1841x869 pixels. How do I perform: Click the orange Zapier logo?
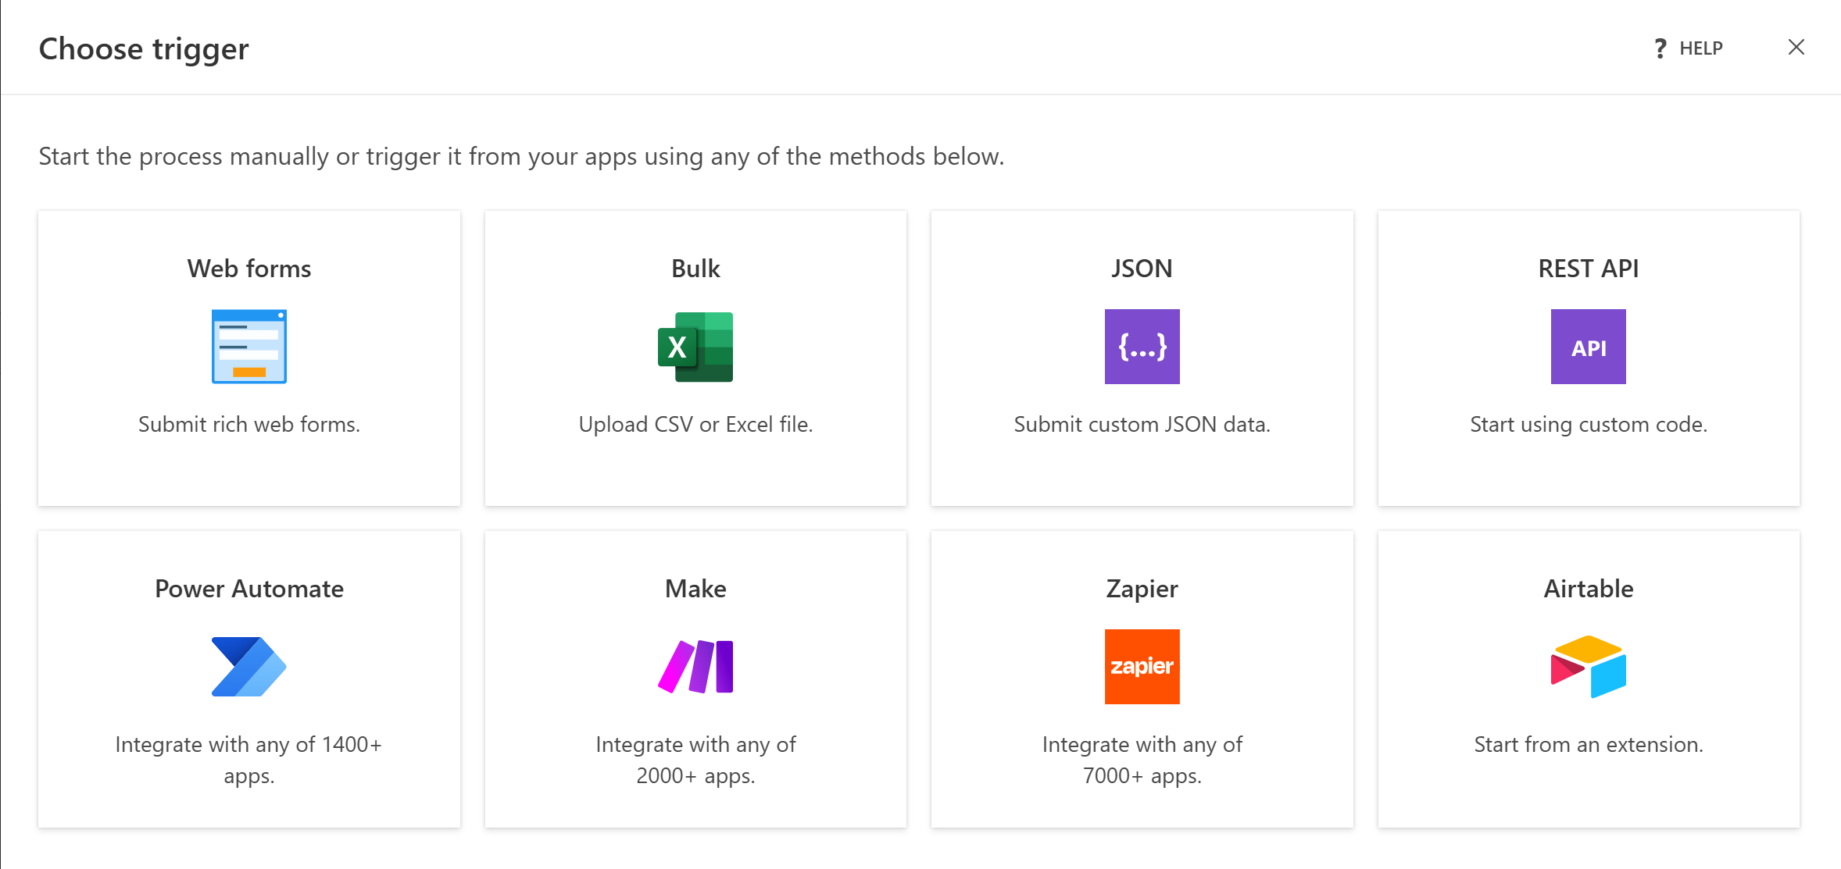point(1142,667)
